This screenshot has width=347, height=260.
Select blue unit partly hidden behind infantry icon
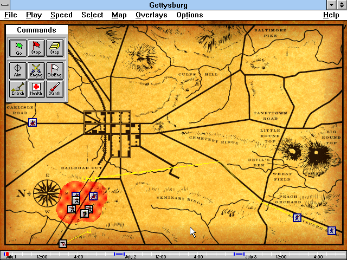76,194
